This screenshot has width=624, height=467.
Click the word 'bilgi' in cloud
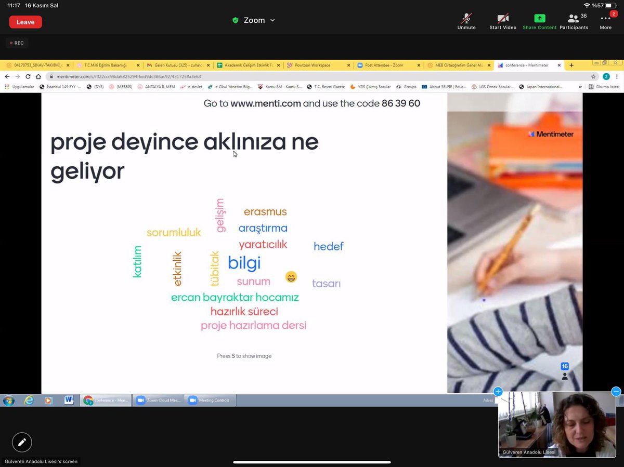pyautogui.click(x=244, y=263)
